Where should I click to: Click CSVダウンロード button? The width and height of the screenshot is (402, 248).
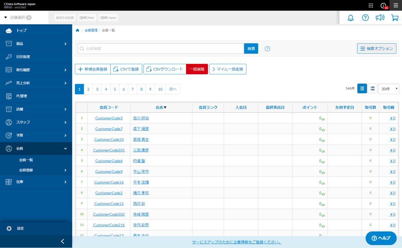pyautogui.click(x=165, y=69)
